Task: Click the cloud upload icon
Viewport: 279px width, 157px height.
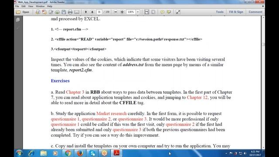Action: coord(57,12)
